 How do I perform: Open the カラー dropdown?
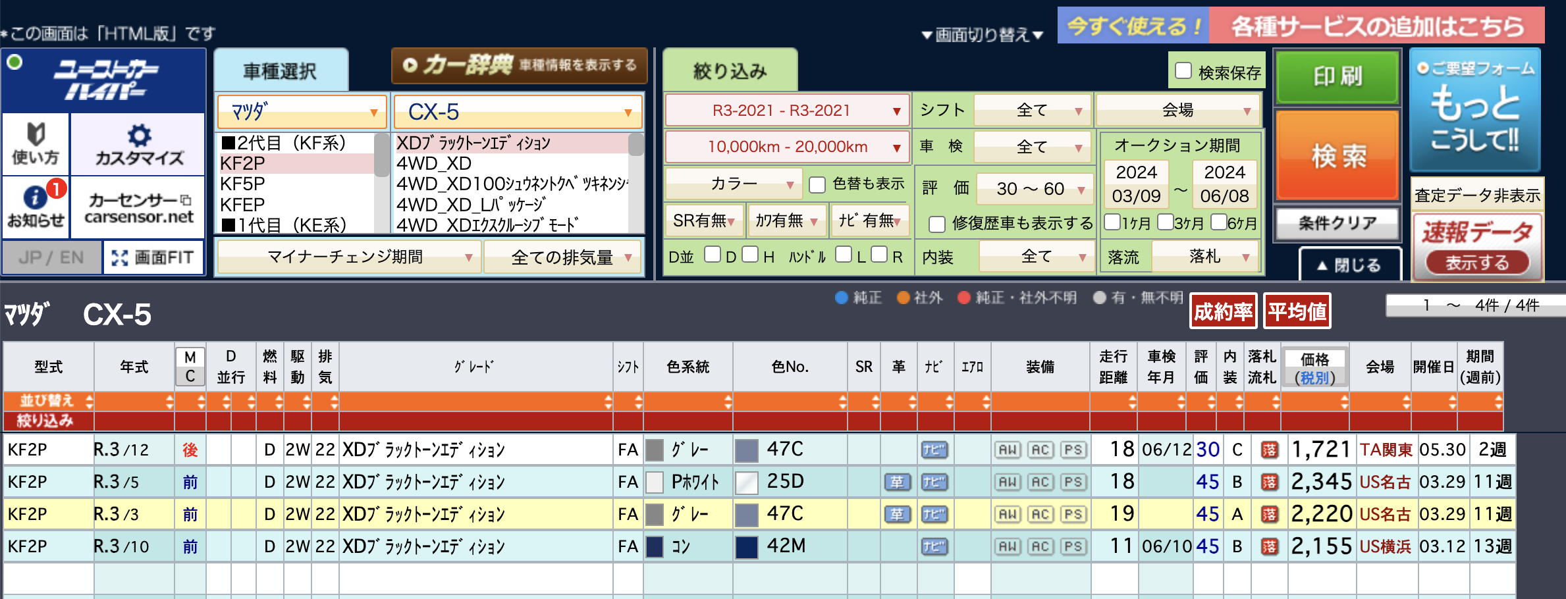tap(734, 184)
